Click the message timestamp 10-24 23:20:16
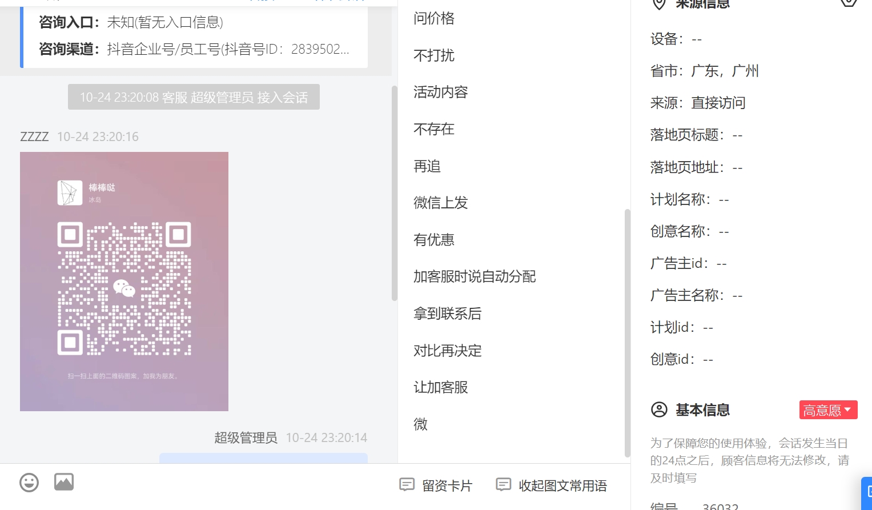This screenshot has height=510, width=872. click(98, 136)
